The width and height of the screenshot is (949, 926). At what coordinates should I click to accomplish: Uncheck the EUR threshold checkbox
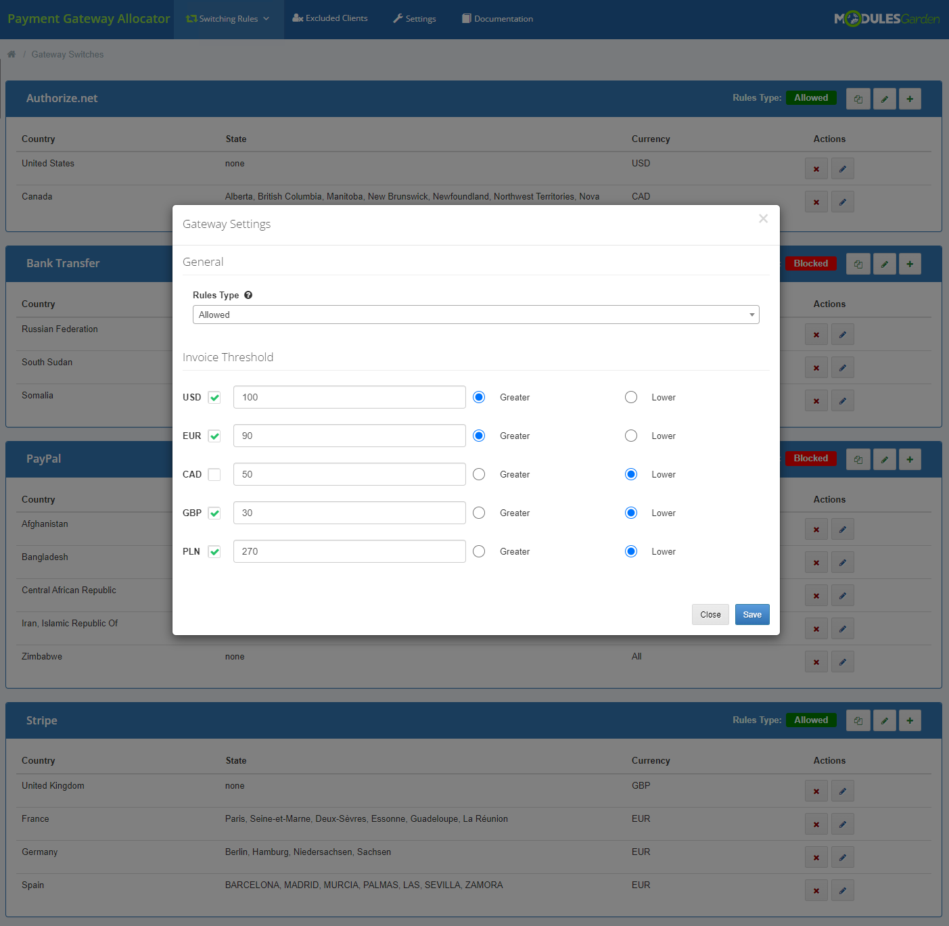(x=214, y=436)
